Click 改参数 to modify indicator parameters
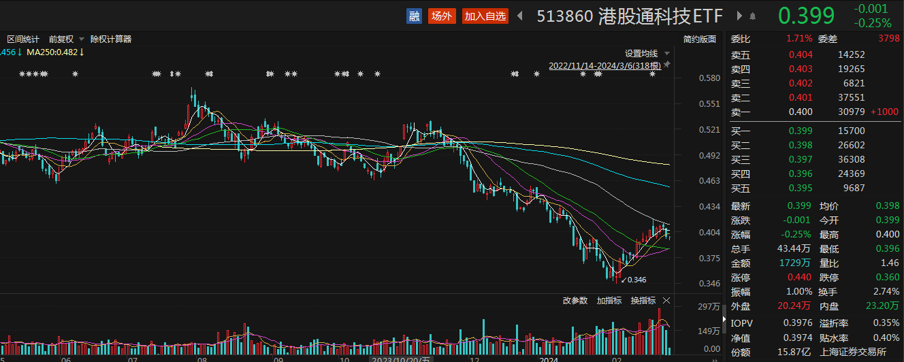The width and height of the screenshot is (904, 362). pyautogui.click(x=575, y=301)
